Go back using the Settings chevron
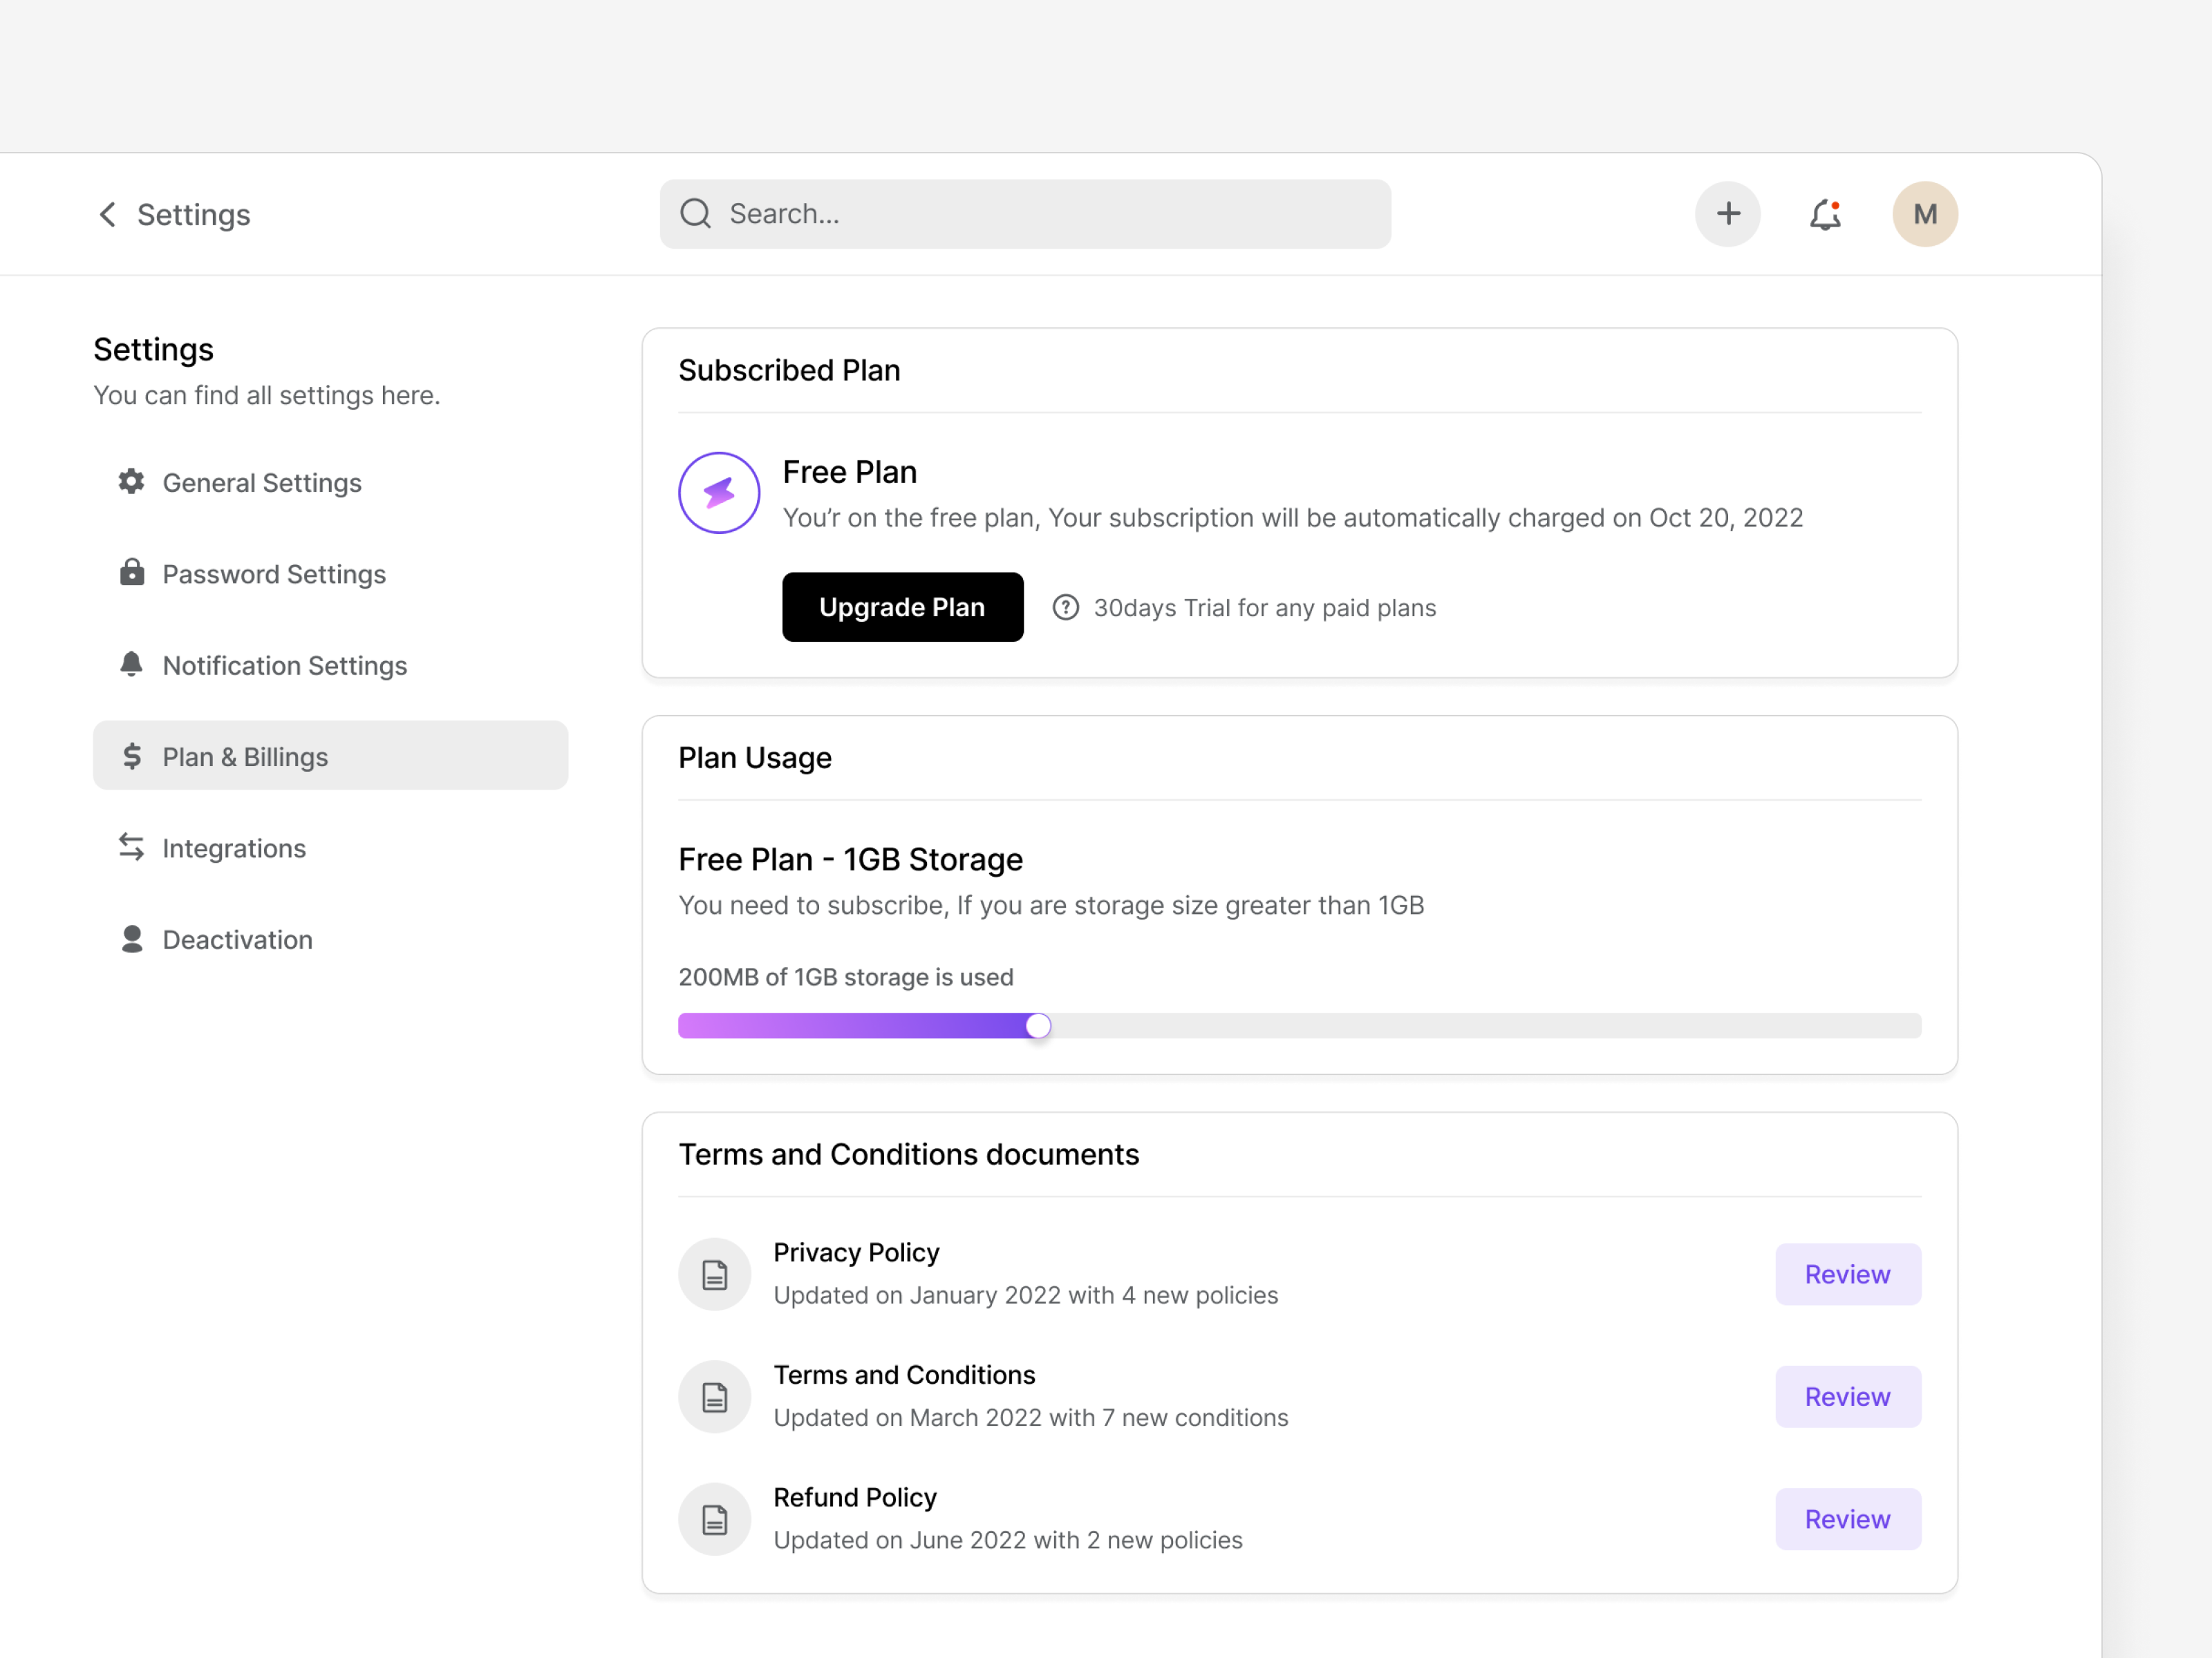 coord(107,214)
